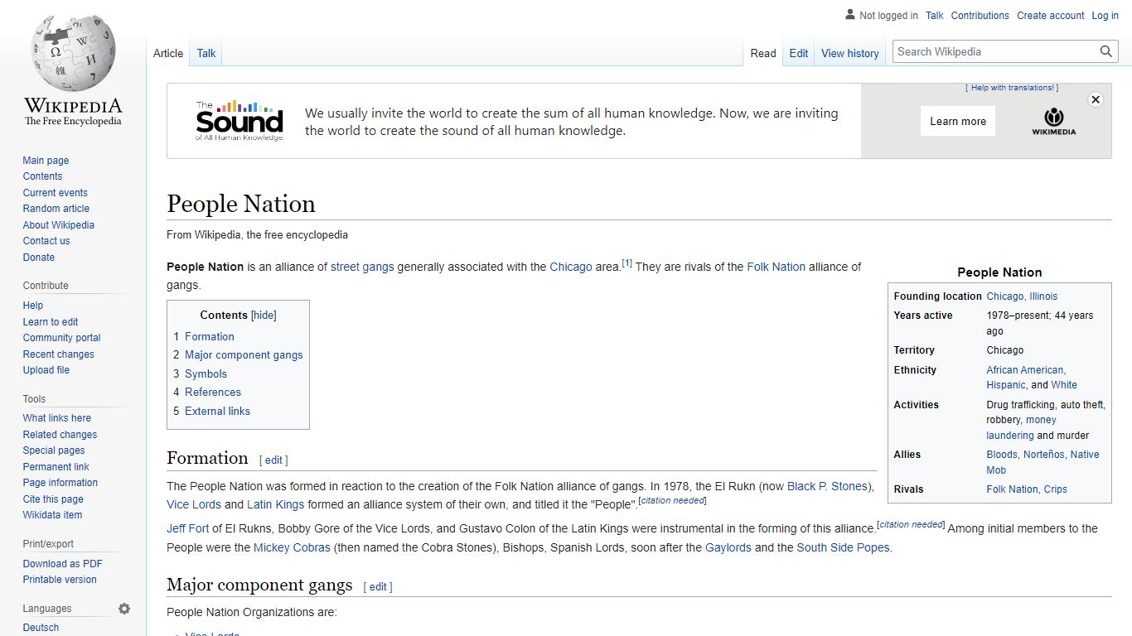Image resolution: width=1132 pixels, height=636 pixels.
Task: Open a Random article
Action: (x=56, y=209)
